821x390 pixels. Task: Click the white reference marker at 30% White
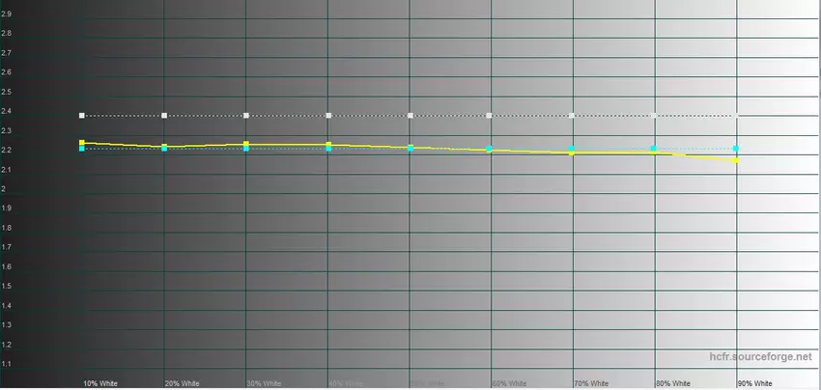coord(246,116)
